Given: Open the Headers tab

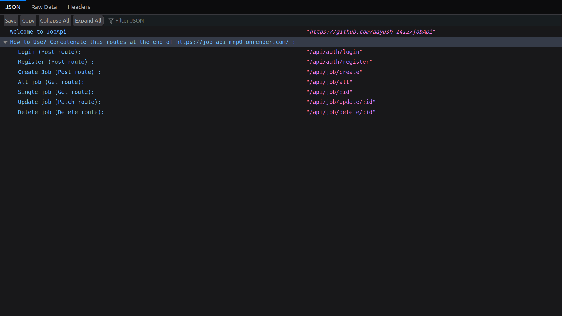Looking at the screenshot, I should point(79,7).
